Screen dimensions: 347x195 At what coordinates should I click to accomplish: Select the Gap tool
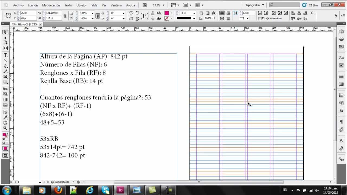click(x=5, y=48)
